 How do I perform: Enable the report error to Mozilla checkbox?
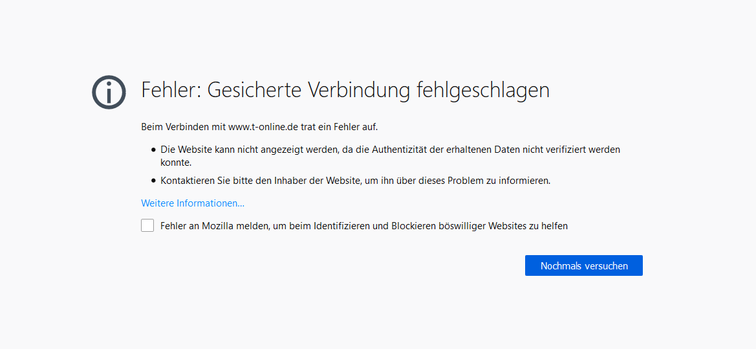147,225
